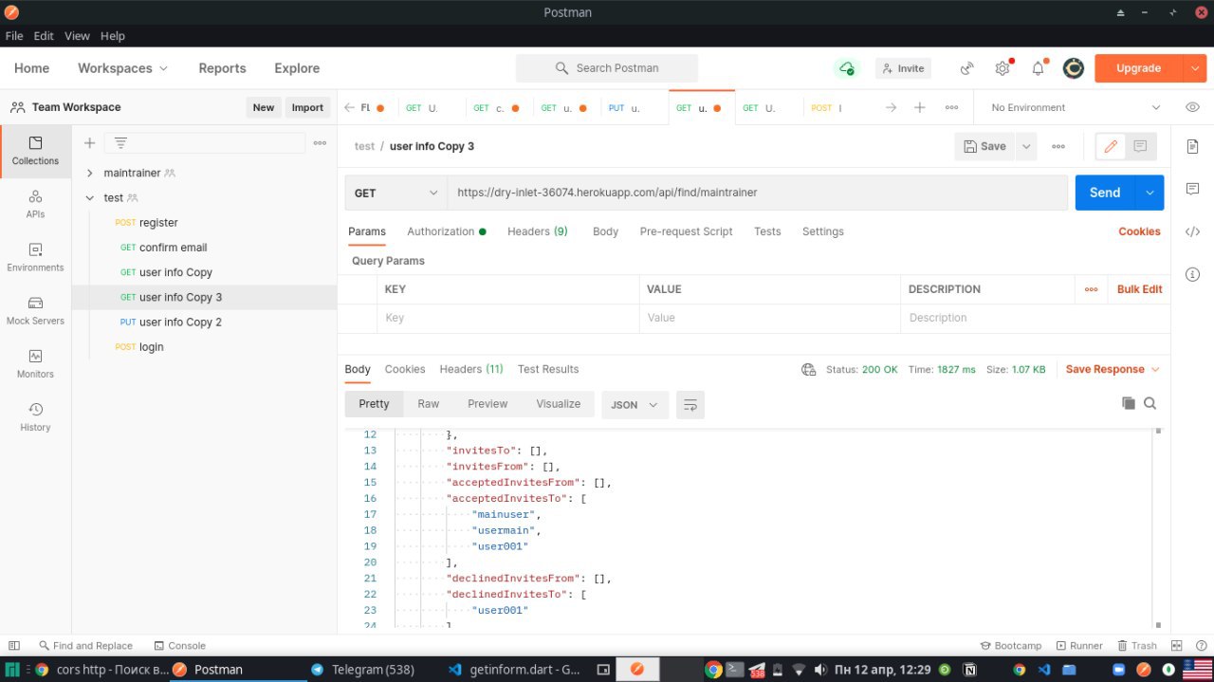
Task: Click the cloud sync status icon
Action: [845, 68]
